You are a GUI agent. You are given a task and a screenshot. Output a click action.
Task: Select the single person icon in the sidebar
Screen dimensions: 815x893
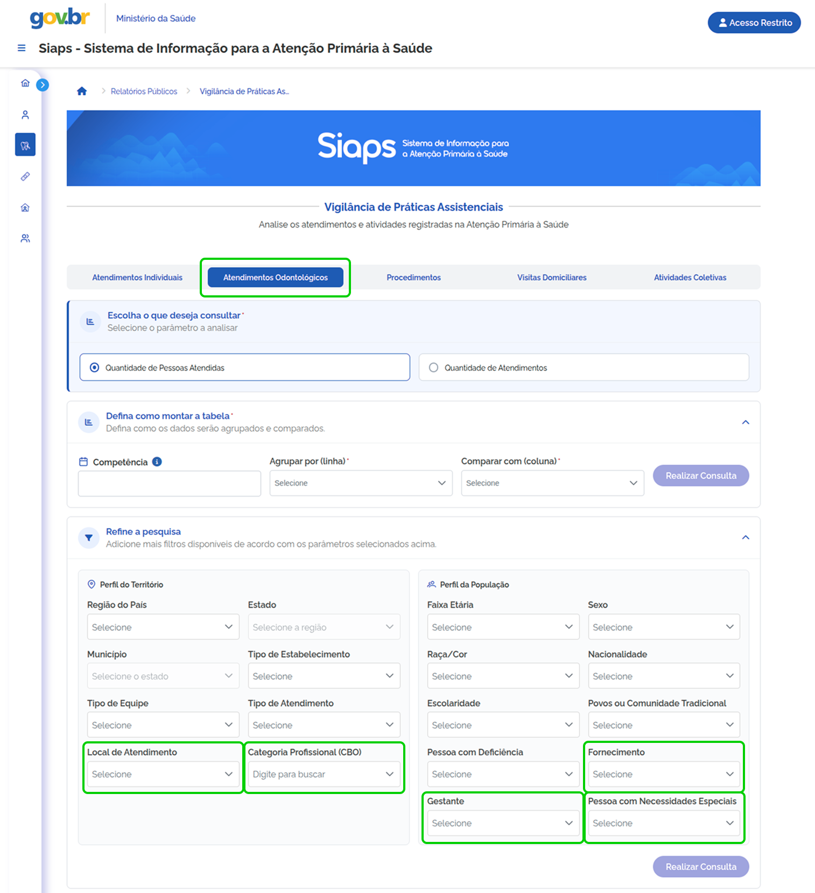(25, 115)
